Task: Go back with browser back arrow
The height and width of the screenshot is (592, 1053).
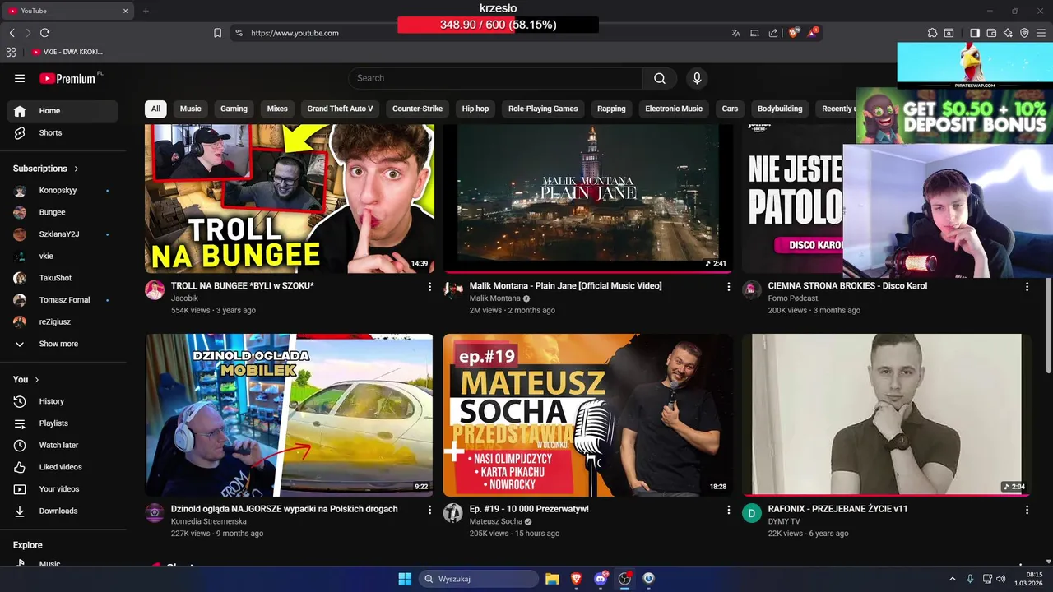Action: pyautogui.click(x=12, y=33)
